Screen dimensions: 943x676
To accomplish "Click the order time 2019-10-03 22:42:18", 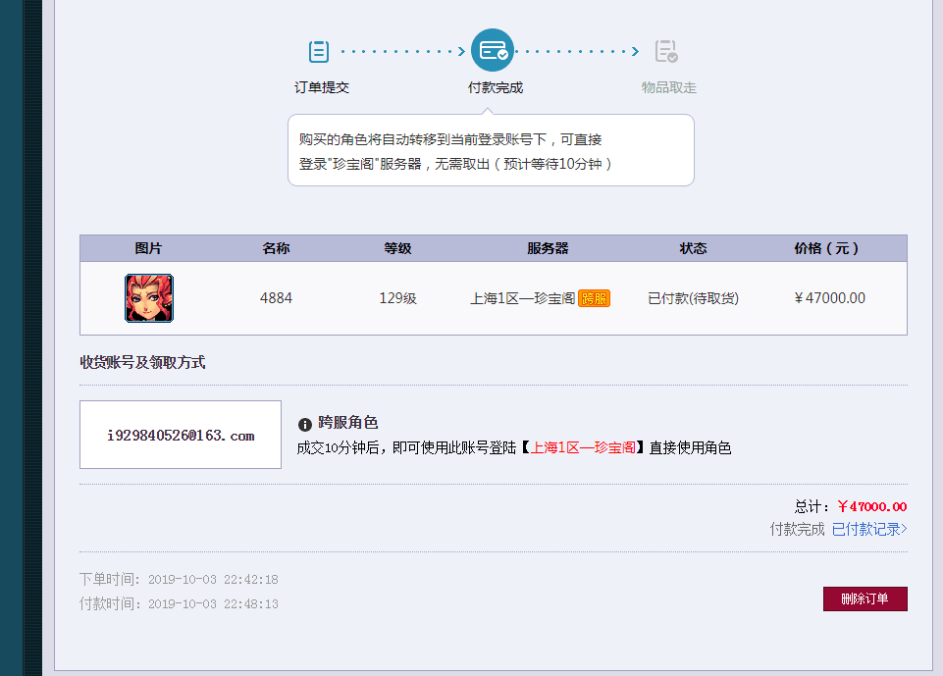I will [x=213, y=580].
